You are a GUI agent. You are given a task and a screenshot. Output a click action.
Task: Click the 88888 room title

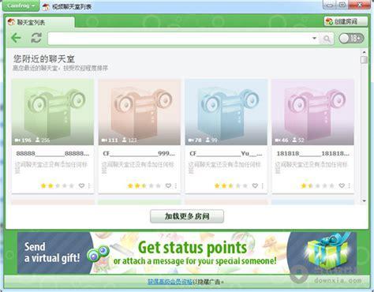point(53,153)
